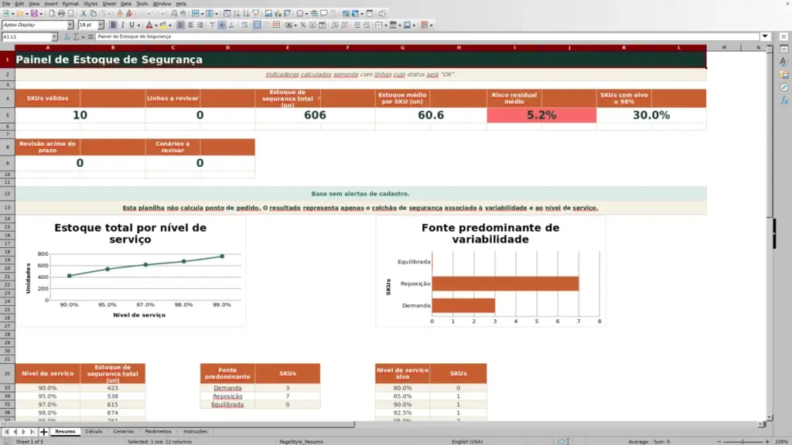This screenshot has height=445, width=792.
Task: Click the Save document icon
Action: point(34,14)
